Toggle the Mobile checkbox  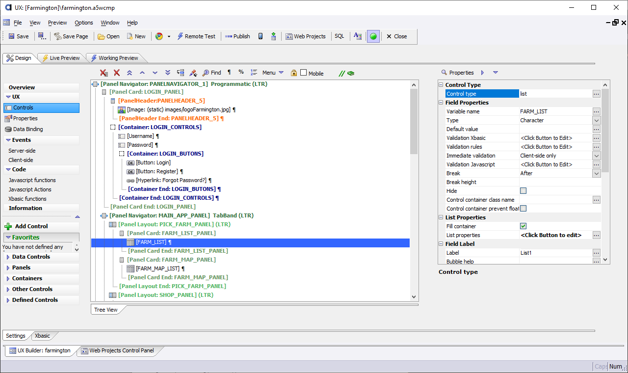click(304, 73)
